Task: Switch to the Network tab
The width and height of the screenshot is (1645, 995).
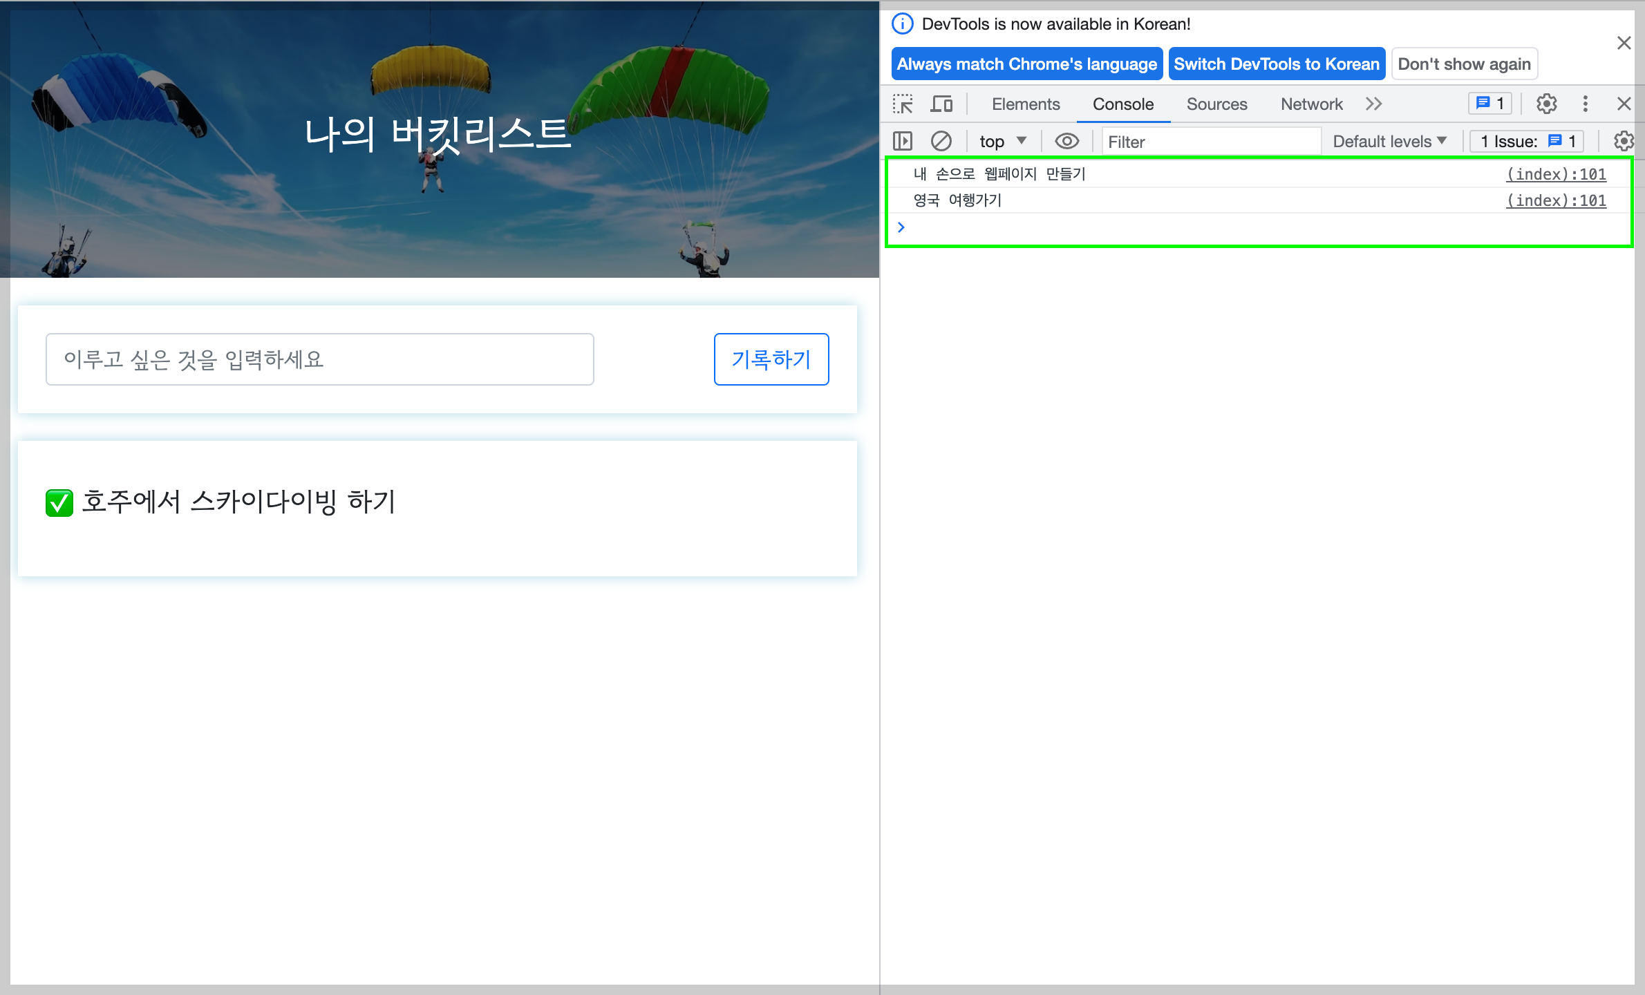Action: point(1310,104)
